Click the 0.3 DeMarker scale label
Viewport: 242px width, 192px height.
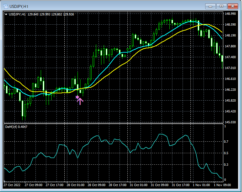tap(226, 164)
